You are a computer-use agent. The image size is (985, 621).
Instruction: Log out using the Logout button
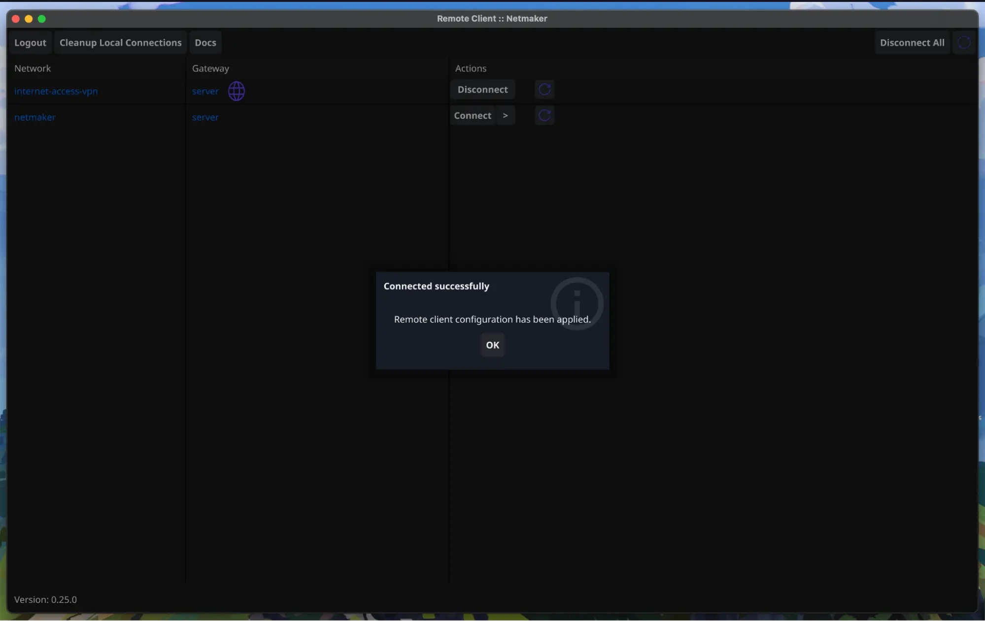(x=30, y=43)
